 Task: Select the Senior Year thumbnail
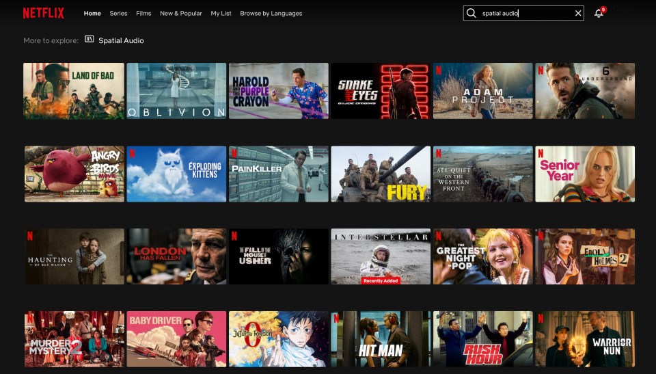click(585, 174)
